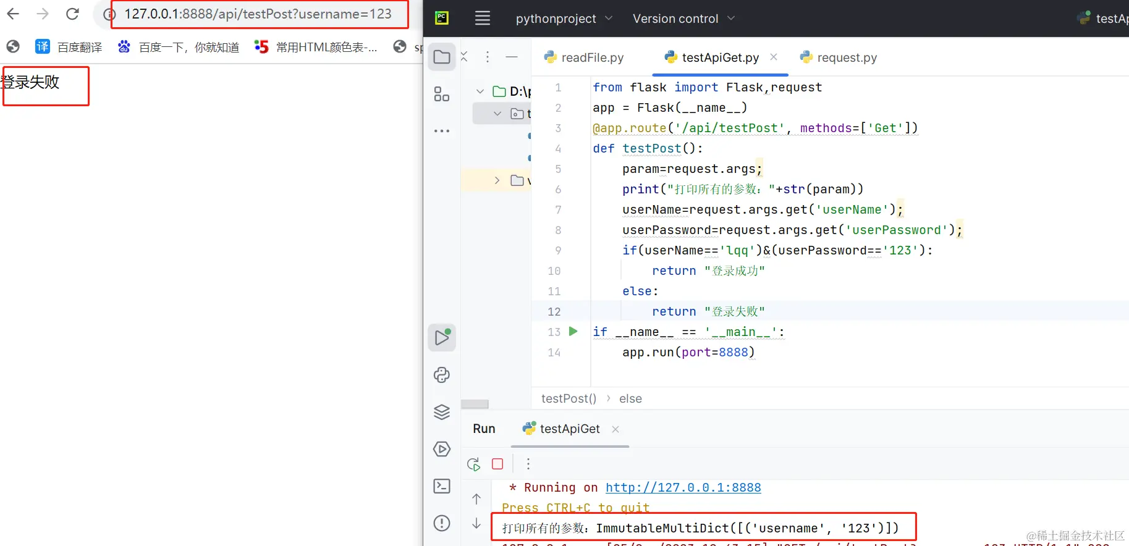Toggle the Project tool window folder icon
1129x546 pixels.
click(x=442, y=57)
